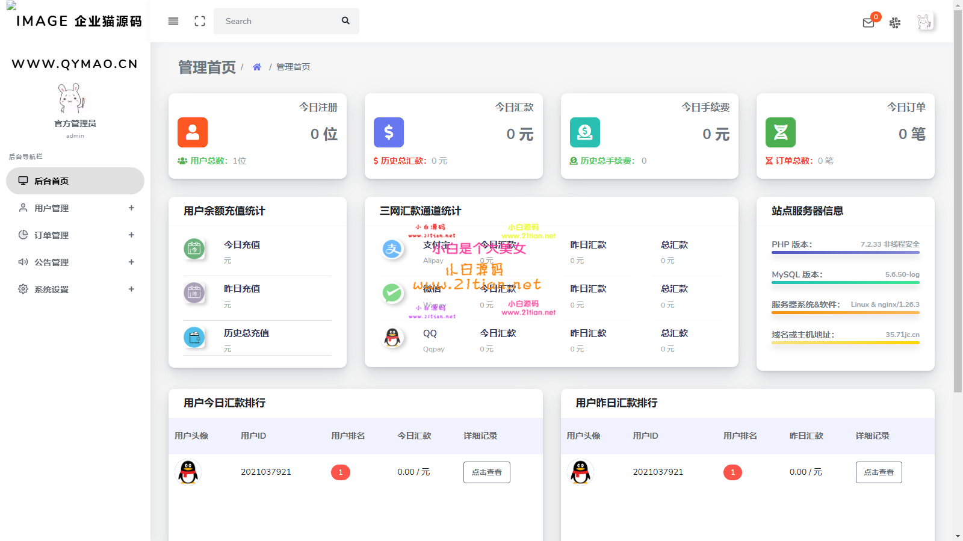Click 点击查看 in today's remittance ranking
This screenshot has height=541, width=963.
486,472
